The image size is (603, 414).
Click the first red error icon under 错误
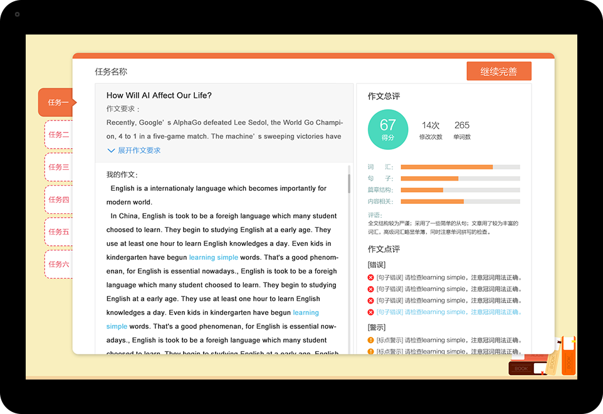pos(370,278)
